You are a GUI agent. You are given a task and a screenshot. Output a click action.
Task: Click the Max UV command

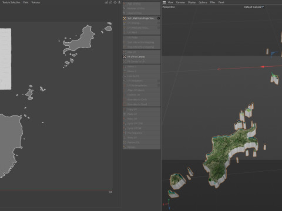(x=142, y=52)
